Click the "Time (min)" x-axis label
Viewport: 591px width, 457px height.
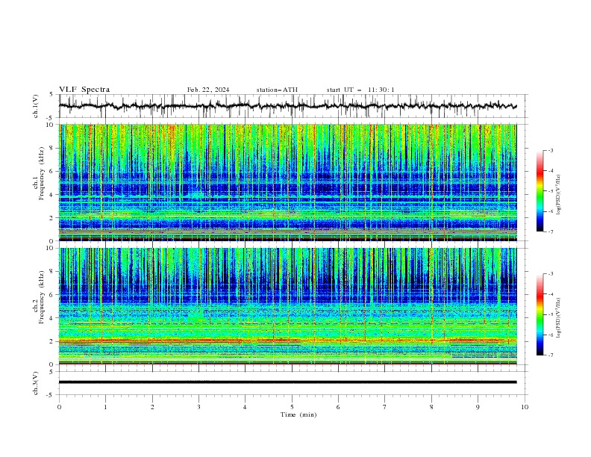(298, 414)
